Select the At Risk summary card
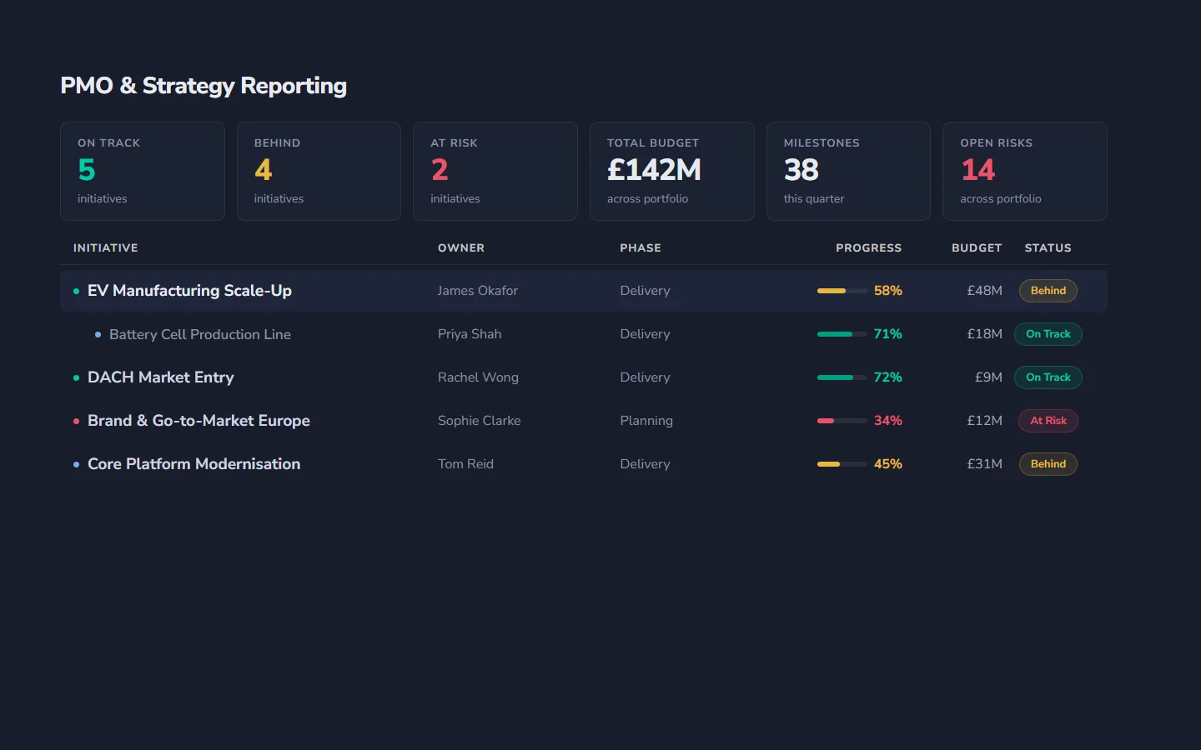1201x750 pixels. point(495,171)
